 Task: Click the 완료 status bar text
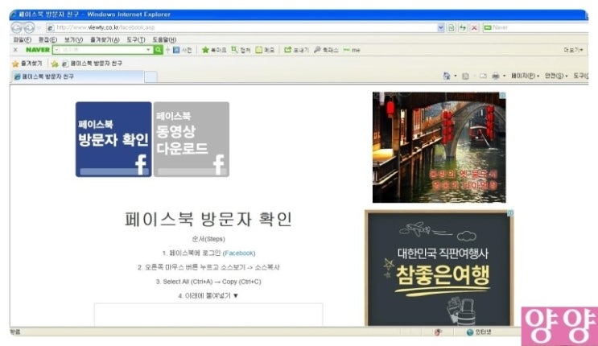click(x=15, y=332)
